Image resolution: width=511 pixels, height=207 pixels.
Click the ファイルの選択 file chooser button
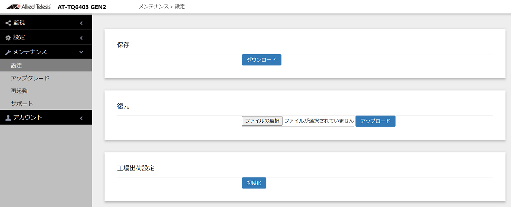click(262, 121)
